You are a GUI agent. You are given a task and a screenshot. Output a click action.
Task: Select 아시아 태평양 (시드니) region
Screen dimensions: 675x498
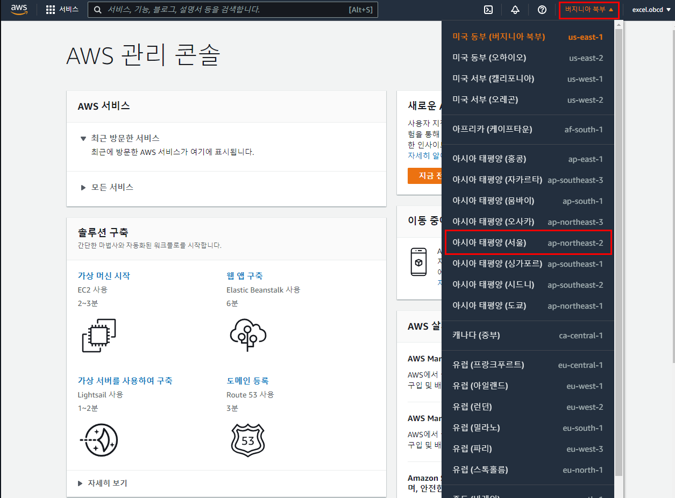(x=528, y=284)
